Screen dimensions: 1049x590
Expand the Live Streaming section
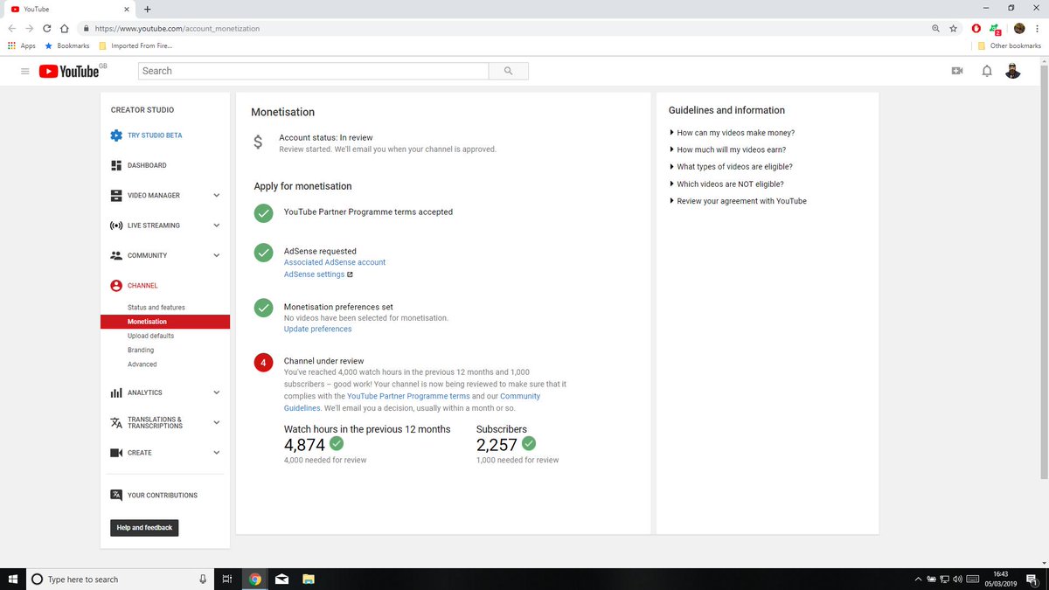coord(217,226)
